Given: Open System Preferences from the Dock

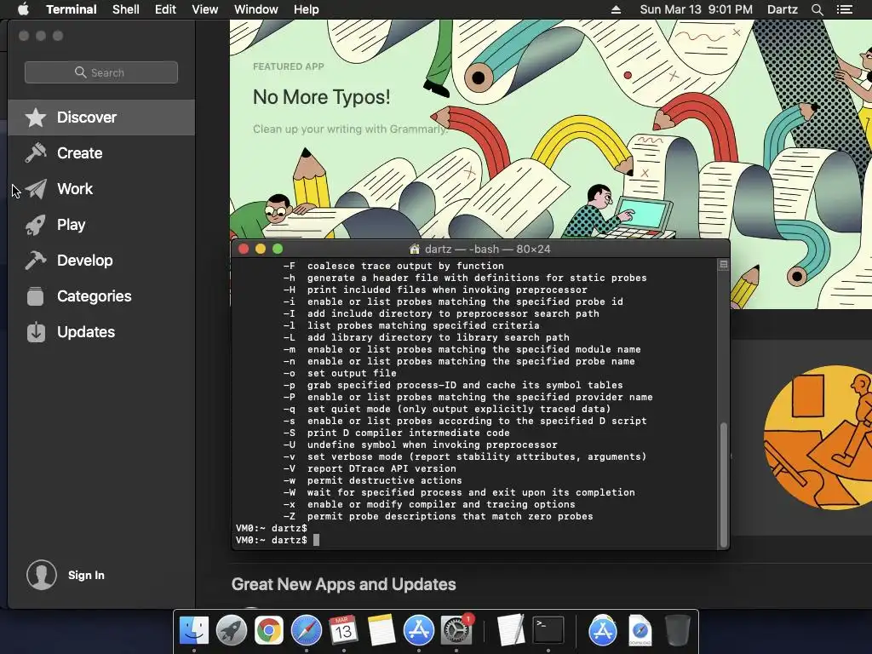Looking at the screenshot, I should pos(456,631).
